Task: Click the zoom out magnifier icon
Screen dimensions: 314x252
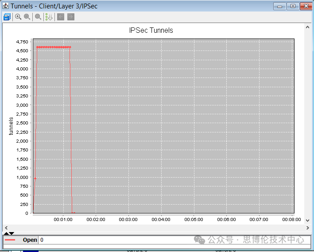Action: [x=27, y=17]
